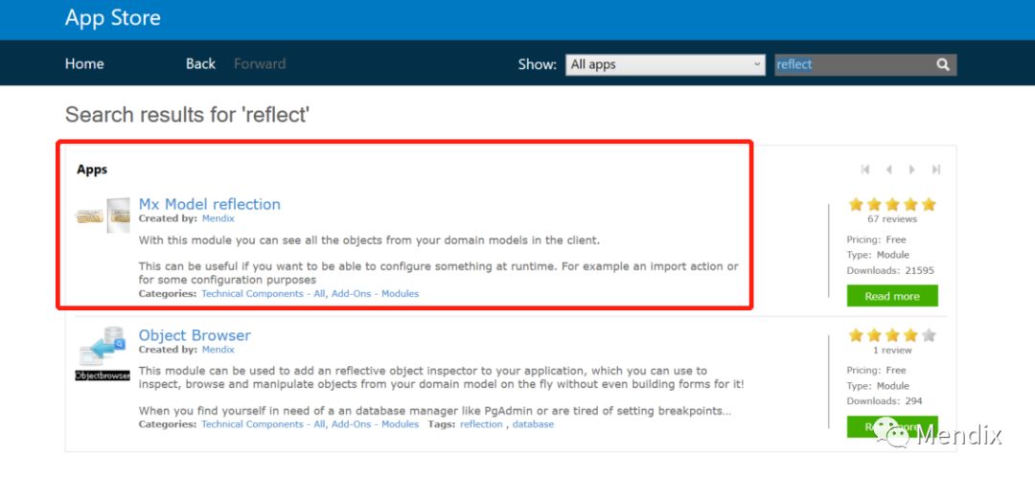The height and width of the screenshot is (477, 1035).
Task: Click '67 reviews' text
Action: [x=892, y=219]
